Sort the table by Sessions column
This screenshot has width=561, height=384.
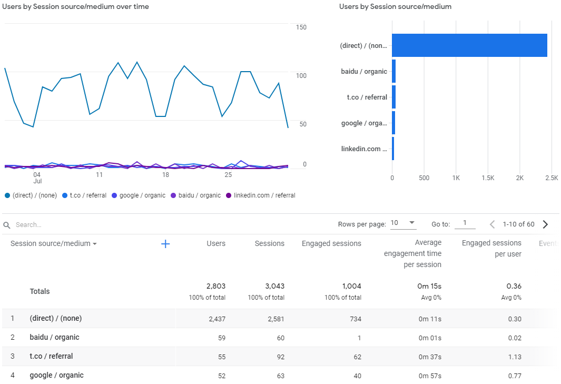(269, 244)
